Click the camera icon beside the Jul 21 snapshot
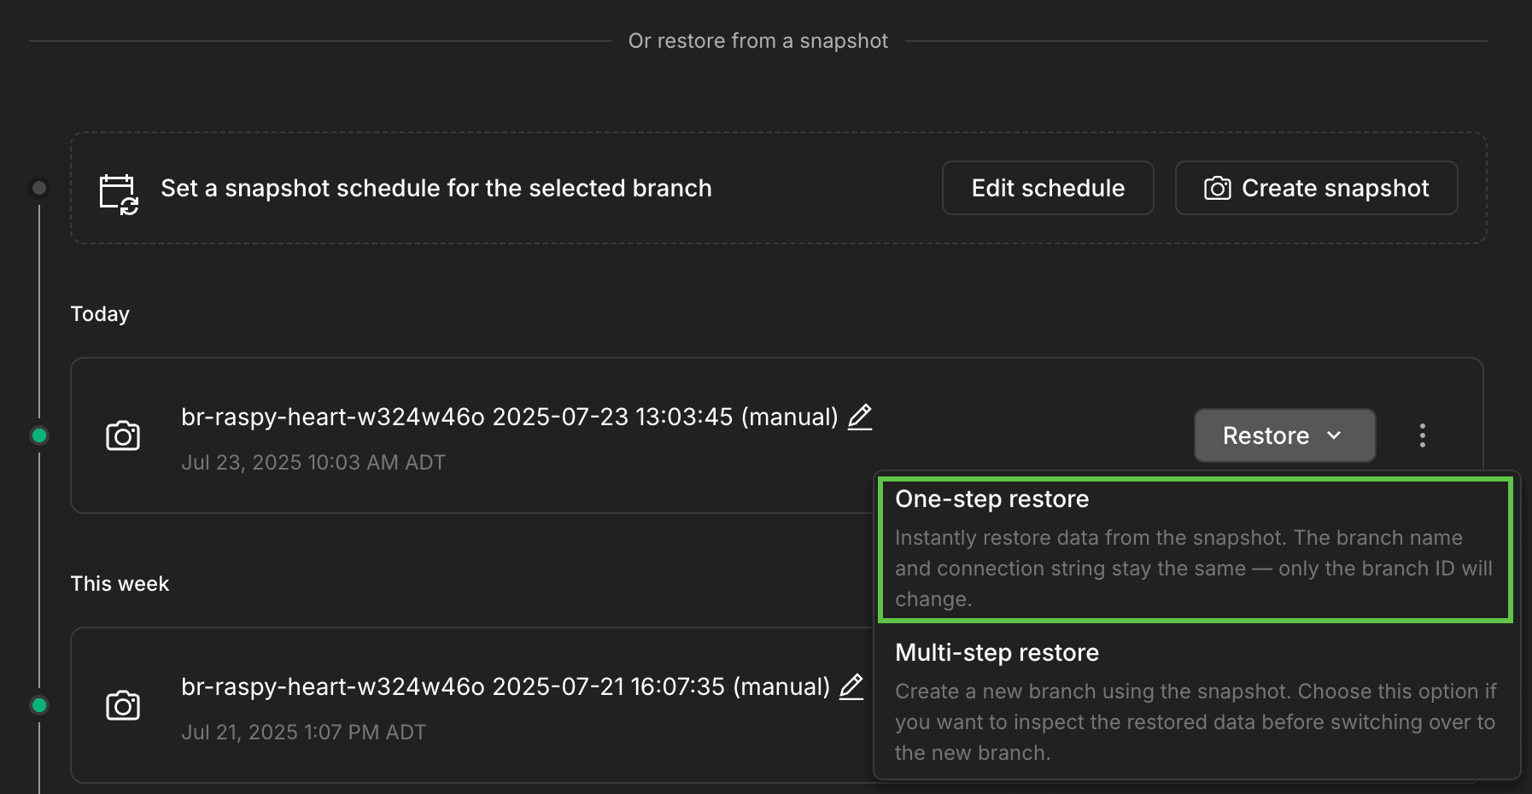1532x794 pixels. 123,704
